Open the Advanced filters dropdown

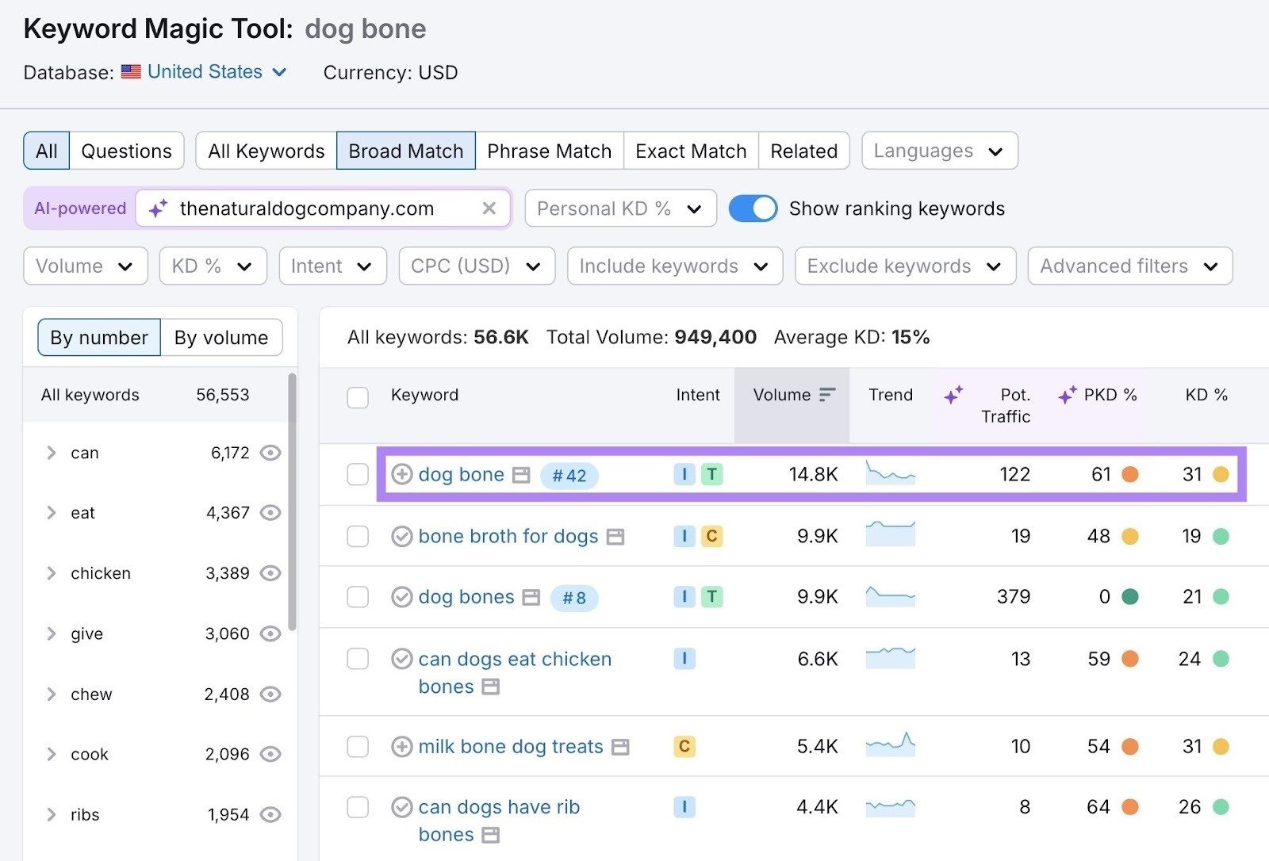click(1129, 266)
